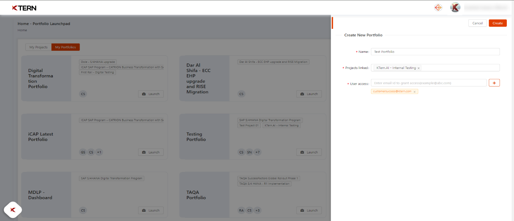Image resolution: width=514 pixels, height=221 pixels.
Task: Focus the User access email field
Action: point(429,83)
